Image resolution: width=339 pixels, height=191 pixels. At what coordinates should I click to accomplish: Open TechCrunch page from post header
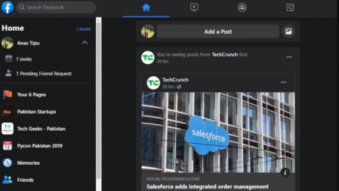click(x=175, y=80)
